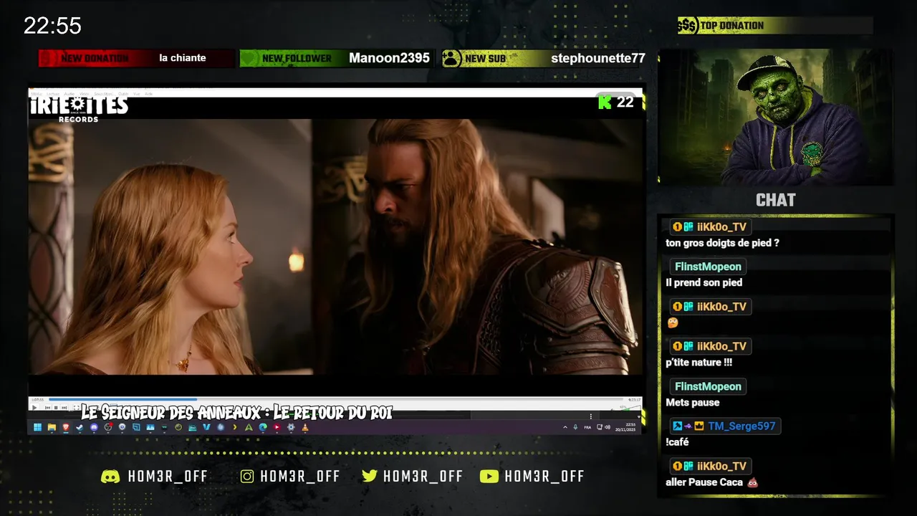Click the NEW FOLLOWER label
The image size is (917, 516).
297,58
